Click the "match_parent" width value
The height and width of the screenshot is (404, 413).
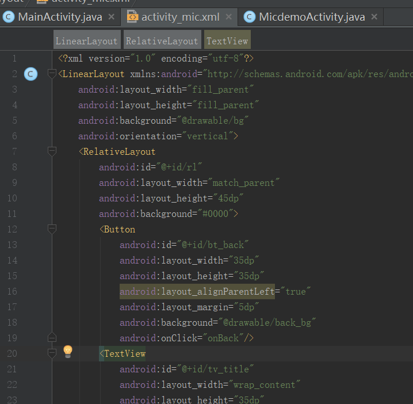tap(243, 182)
